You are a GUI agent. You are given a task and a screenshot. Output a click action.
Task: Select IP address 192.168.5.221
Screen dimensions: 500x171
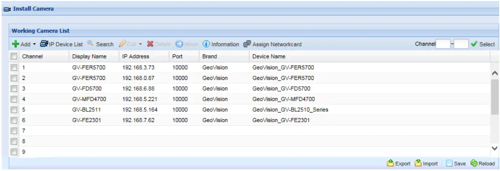(x=139, y=99)
